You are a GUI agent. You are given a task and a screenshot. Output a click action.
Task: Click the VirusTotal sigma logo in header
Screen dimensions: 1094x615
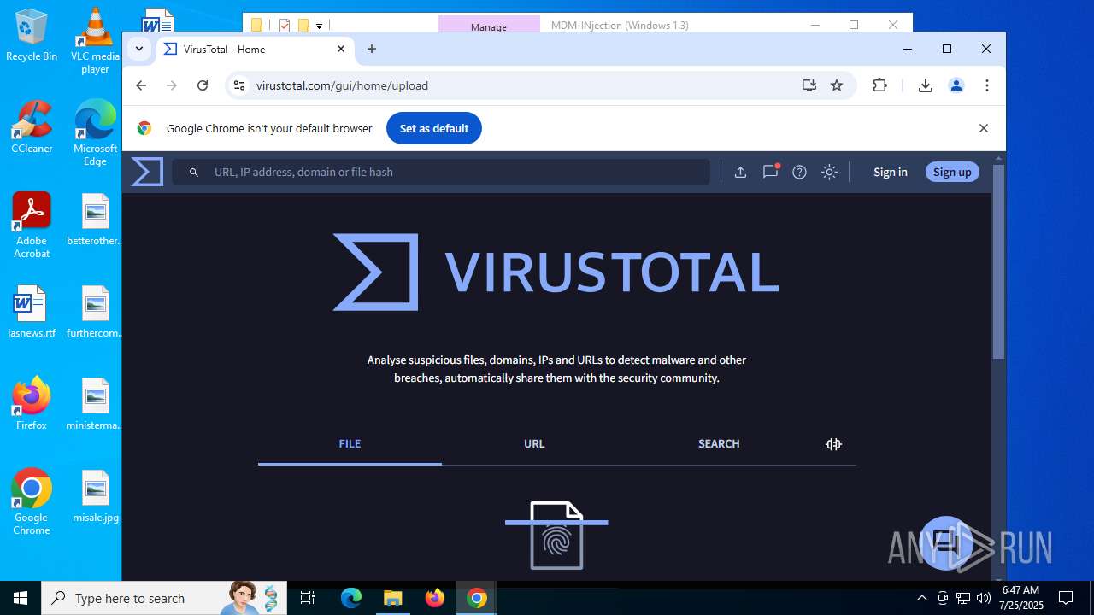(x=147, y=172)
